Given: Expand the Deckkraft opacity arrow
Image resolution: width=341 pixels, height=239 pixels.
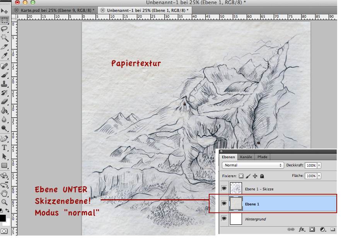Looking at the screenshot, I should tap(319, 165).
